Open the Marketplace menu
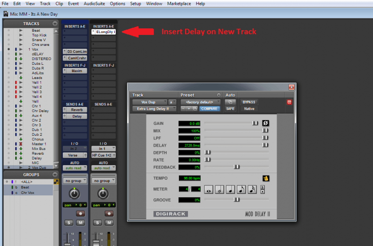 pyautogui.click(x=179, y=4)
